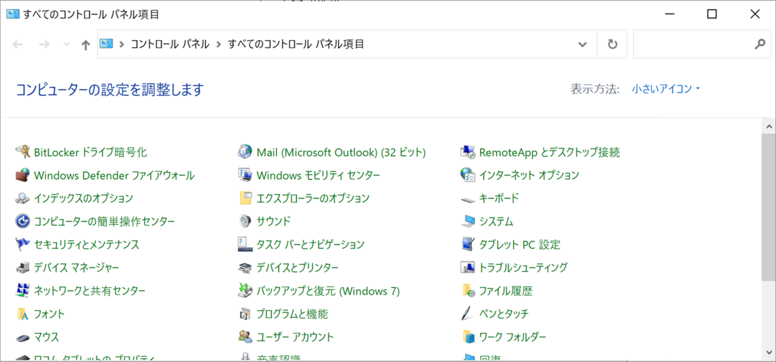Screen dimensions: 776x362
Task: Open BitLocker ドライブ暗号化 link text
Action: click(91, 152)
